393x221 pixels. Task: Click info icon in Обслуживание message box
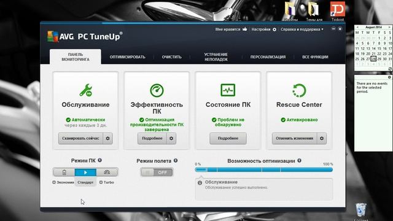200,183
